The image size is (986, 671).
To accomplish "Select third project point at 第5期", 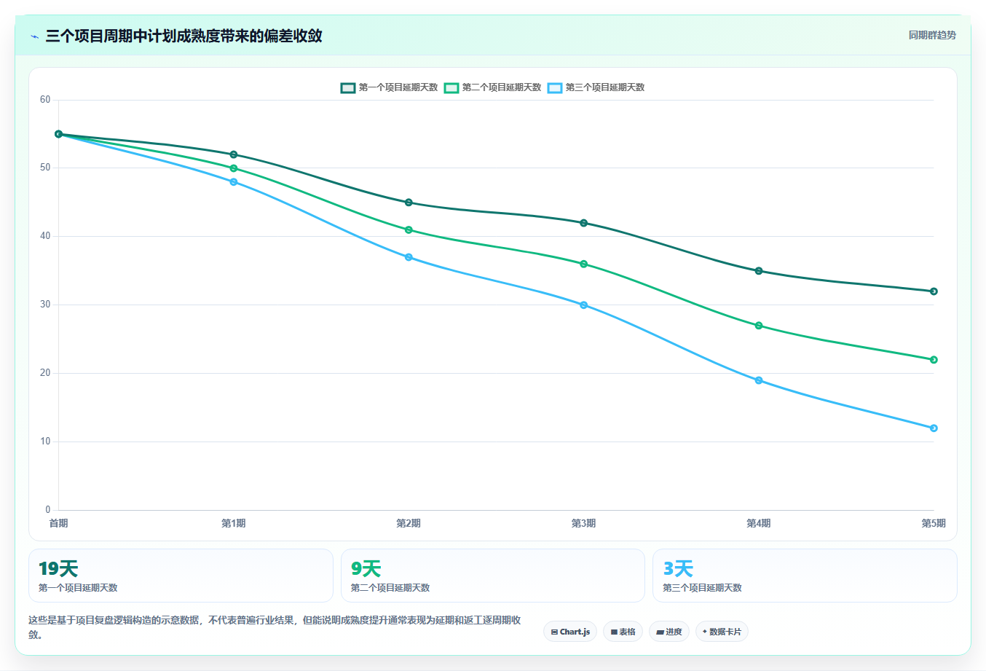I will pos(934,428).
